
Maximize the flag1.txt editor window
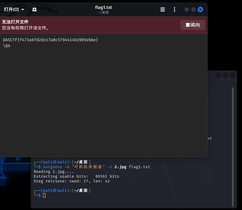coord(193,9)
